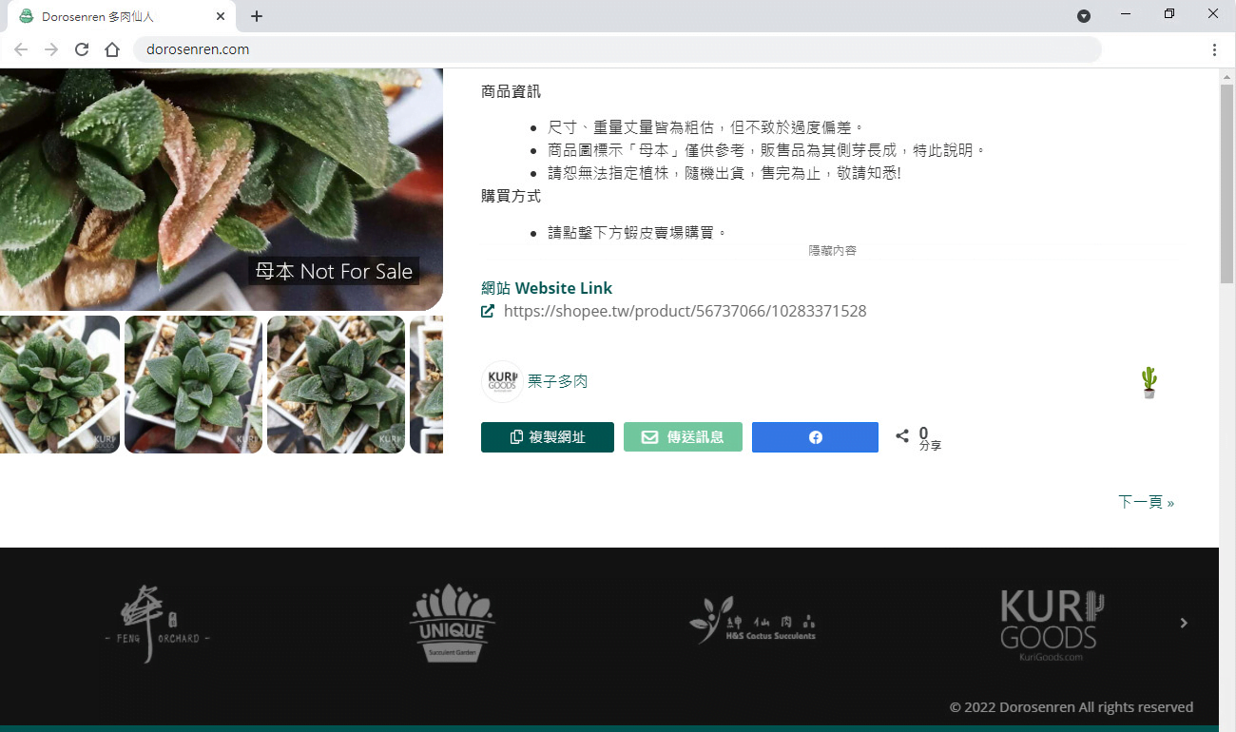Advance the footer logo carousel right
1236x732 pixels.
click(1184, 623)
